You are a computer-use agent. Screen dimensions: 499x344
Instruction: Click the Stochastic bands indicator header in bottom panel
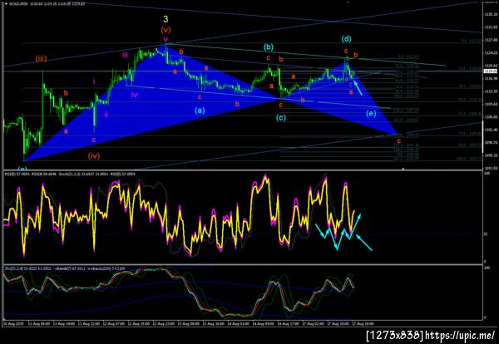point(64,268)
